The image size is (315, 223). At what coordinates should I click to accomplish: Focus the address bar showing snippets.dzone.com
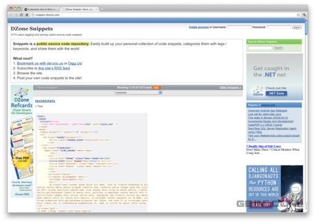[164, 15]
